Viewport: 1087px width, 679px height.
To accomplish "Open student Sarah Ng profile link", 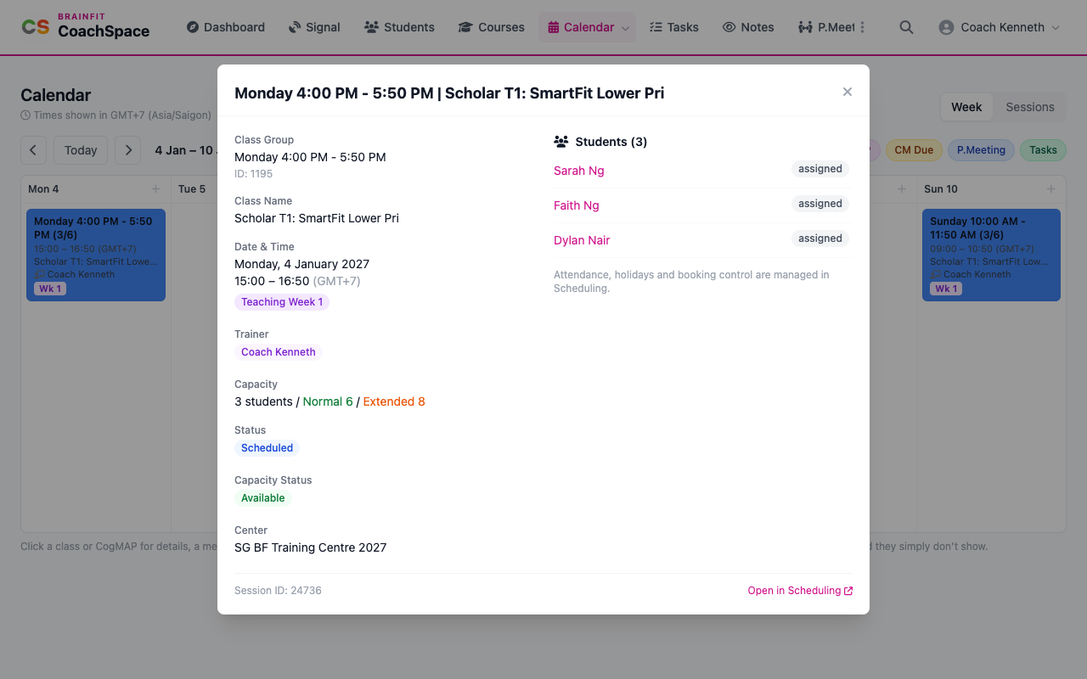I will [x=579, y=171].
